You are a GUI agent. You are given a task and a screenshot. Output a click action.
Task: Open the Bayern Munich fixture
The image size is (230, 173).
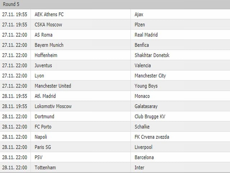coord(115,45)
